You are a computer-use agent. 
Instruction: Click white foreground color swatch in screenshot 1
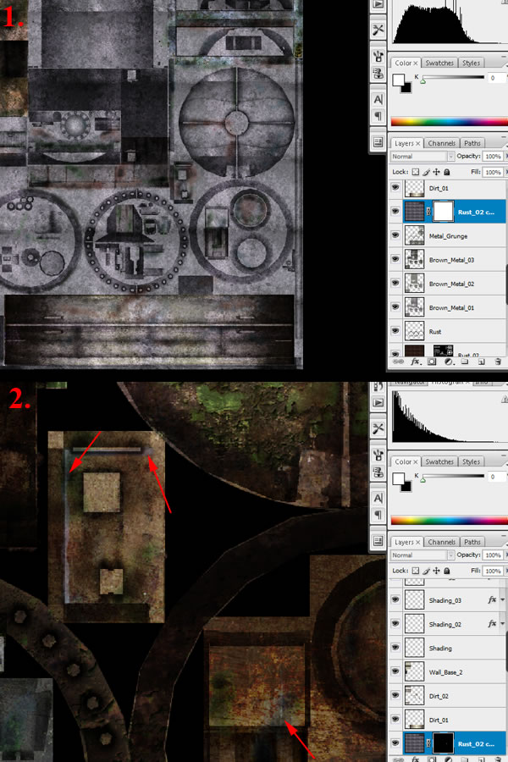tap(398, 80)
